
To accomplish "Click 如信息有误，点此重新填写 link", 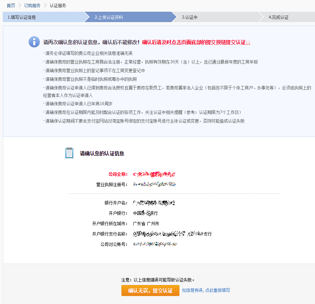I will pos(206,291).
